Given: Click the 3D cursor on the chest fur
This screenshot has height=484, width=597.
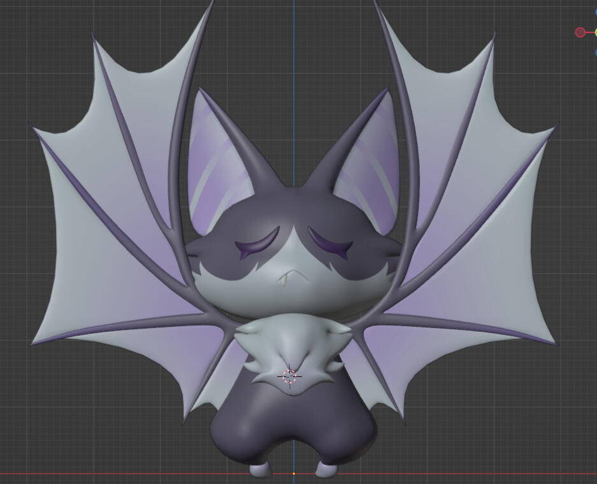Looking at the screenshot, I should pyautogui.click(x=289, y=376).
